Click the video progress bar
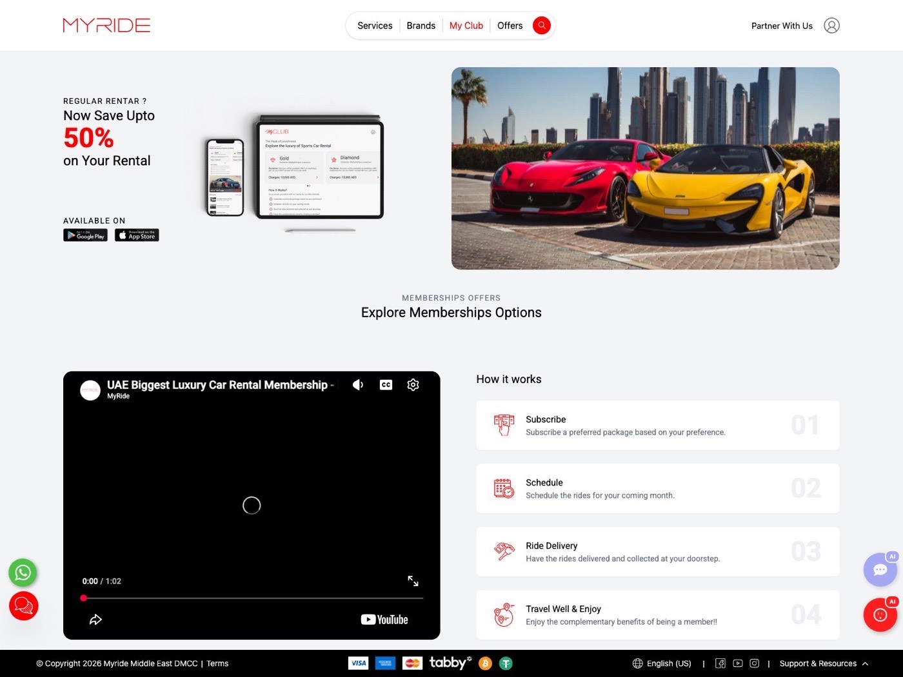The width and height of the screenshot is (903, 677). 252,598
